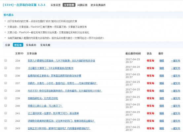This screenshot has width=183, height=132.
Task: Open title link of article 237
Action: pyautogui.click(x=62, y=83)
